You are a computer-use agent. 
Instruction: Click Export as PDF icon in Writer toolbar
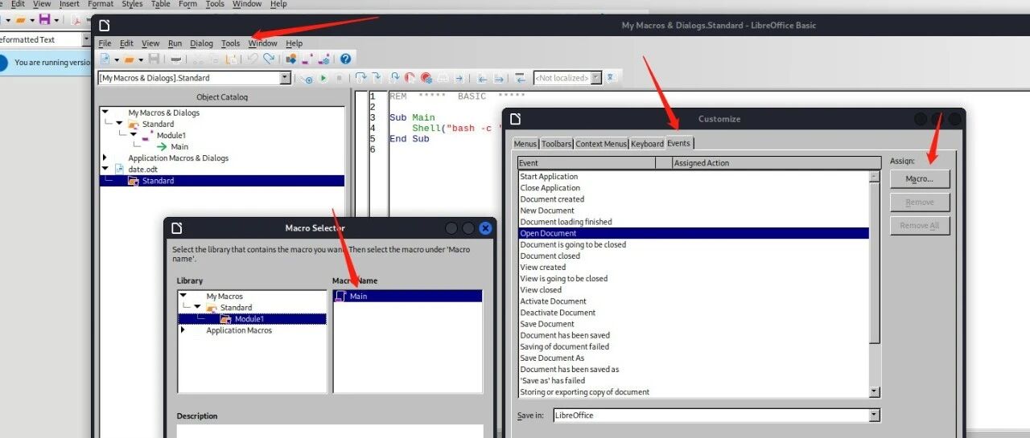pyautogui.click(x=78, y=18)
